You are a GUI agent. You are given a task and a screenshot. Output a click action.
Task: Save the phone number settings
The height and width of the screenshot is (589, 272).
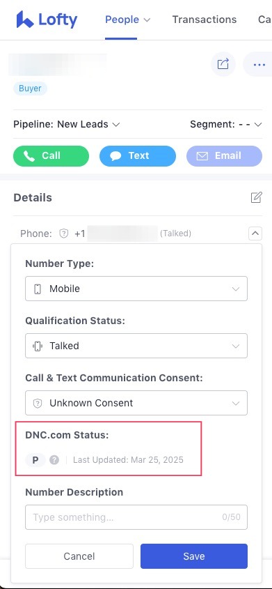click(x=194, y=556)
